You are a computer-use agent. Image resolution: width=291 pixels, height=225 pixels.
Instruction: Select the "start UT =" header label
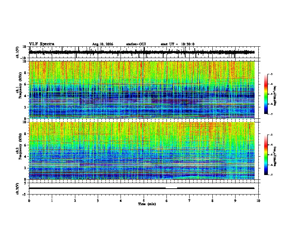pos(169,44)
